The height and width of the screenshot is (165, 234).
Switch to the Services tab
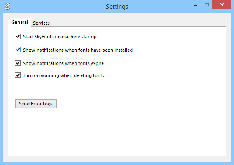[41, 23]
